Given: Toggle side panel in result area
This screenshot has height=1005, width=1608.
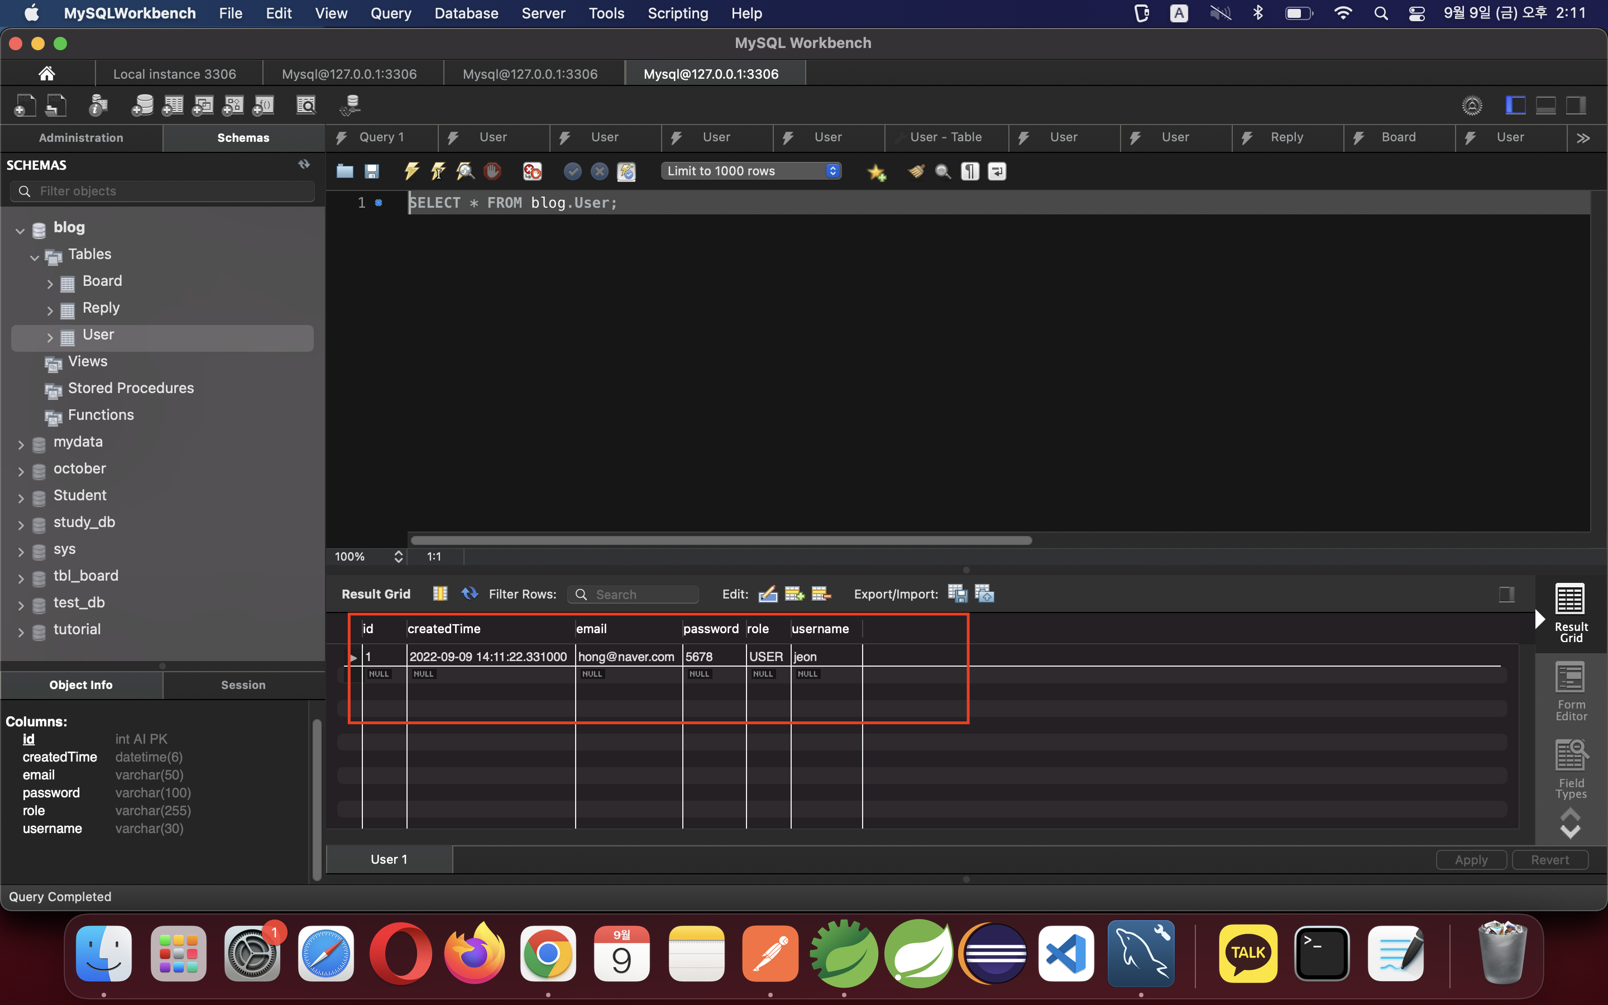Looking at the screenshot, I should (x=1506, y=594).
